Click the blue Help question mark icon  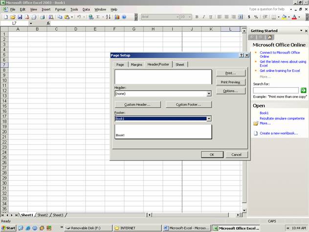[124, 17]
